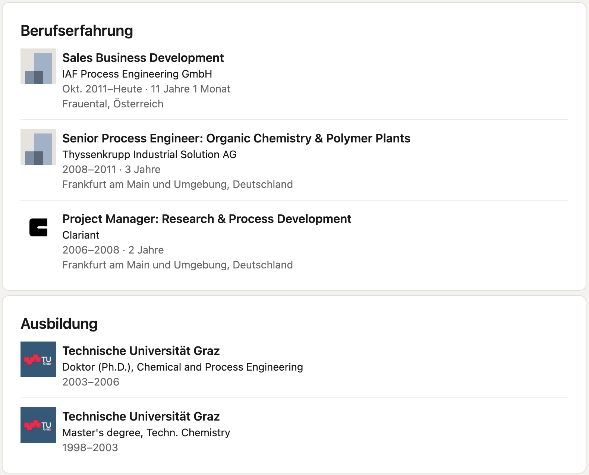Click the IAF Process Engineering company logo placeholder

click(38, 66)
